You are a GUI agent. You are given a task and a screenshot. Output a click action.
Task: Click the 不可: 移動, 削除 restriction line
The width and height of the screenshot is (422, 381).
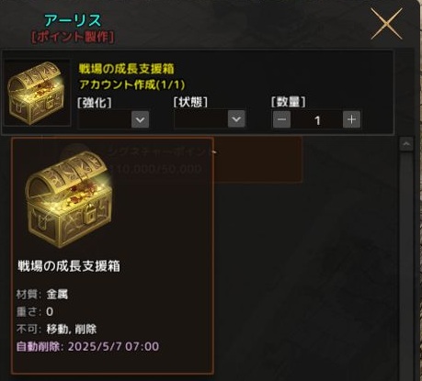coord(56,330)
